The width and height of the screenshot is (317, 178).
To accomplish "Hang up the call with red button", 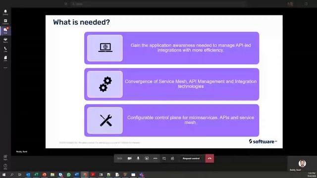I will (x=210, y=158).
